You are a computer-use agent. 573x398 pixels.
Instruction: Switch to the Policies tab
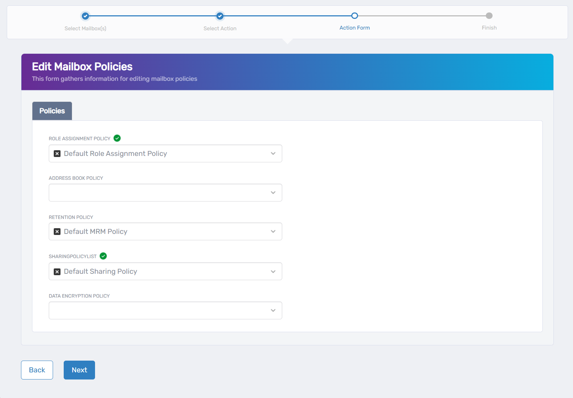[x=52, y=111]
